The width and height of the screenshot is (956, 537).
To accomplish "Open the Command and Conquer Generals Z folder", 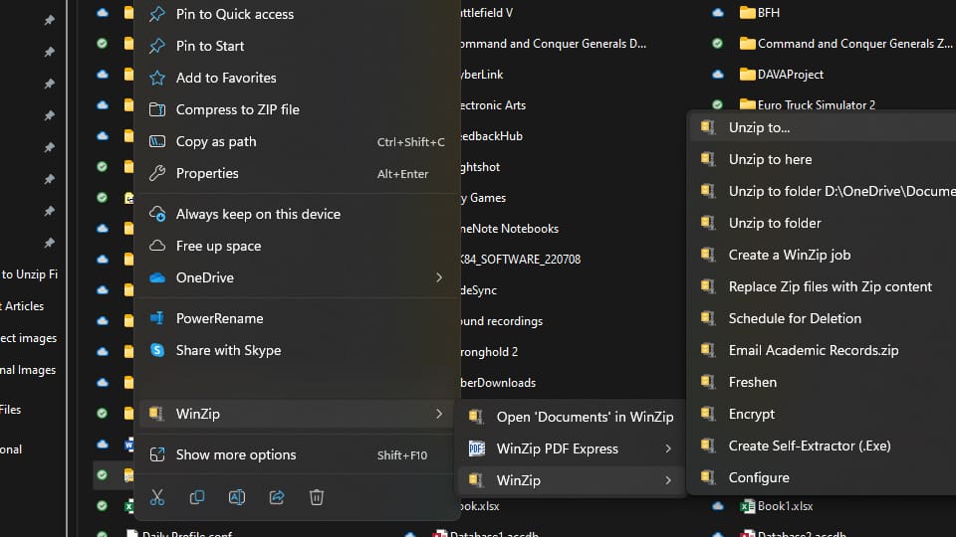I will [854, 43].
